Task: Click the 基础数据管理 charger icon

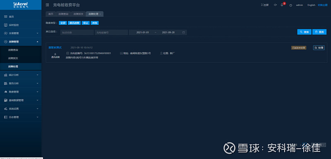Action: click(6, 100)
